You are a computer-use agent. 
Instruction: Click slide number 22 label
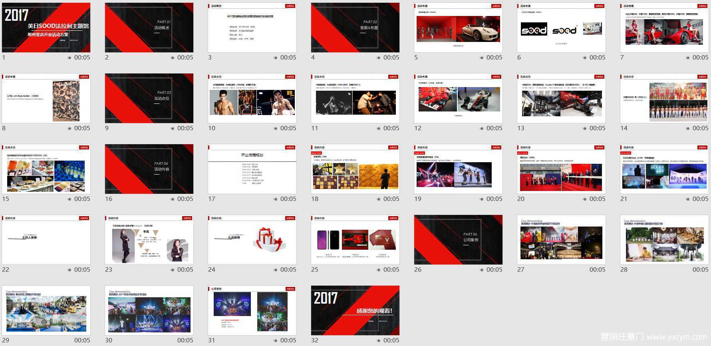tap(6, 270)
